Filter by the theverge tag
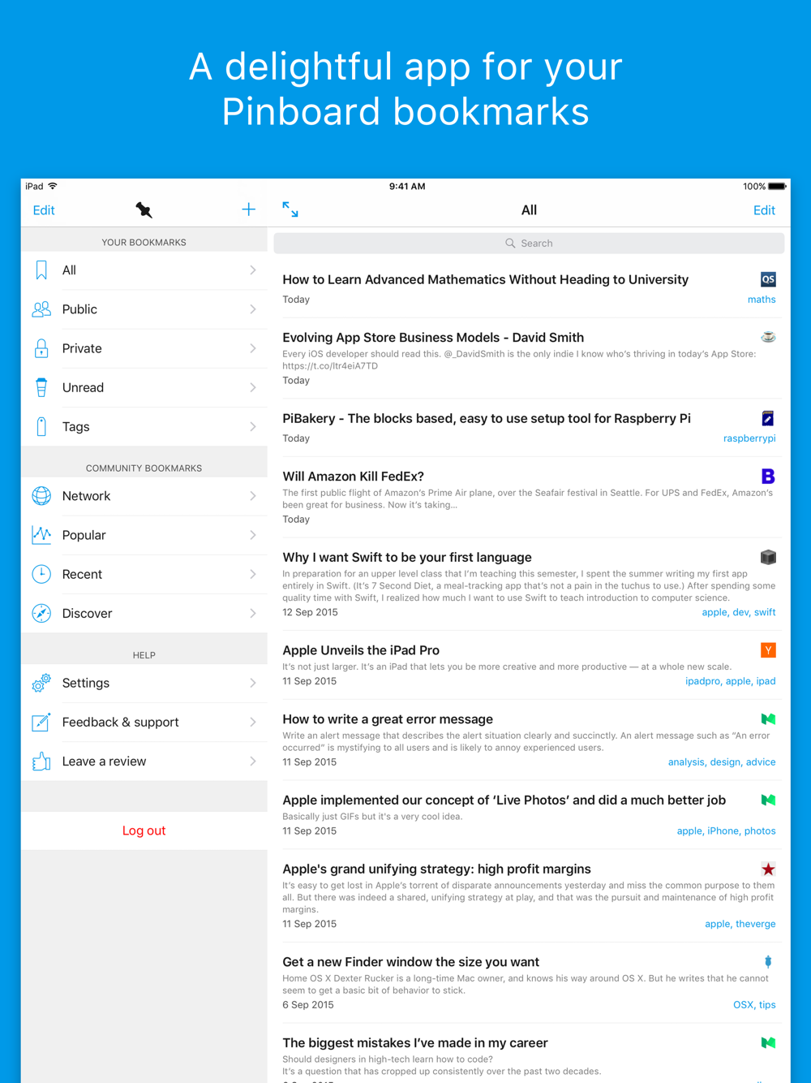 coord(756,924)
